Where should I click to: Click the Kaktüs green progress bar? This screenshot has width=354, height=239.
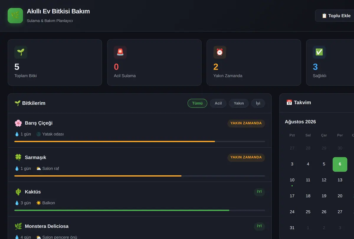point(122,210)
